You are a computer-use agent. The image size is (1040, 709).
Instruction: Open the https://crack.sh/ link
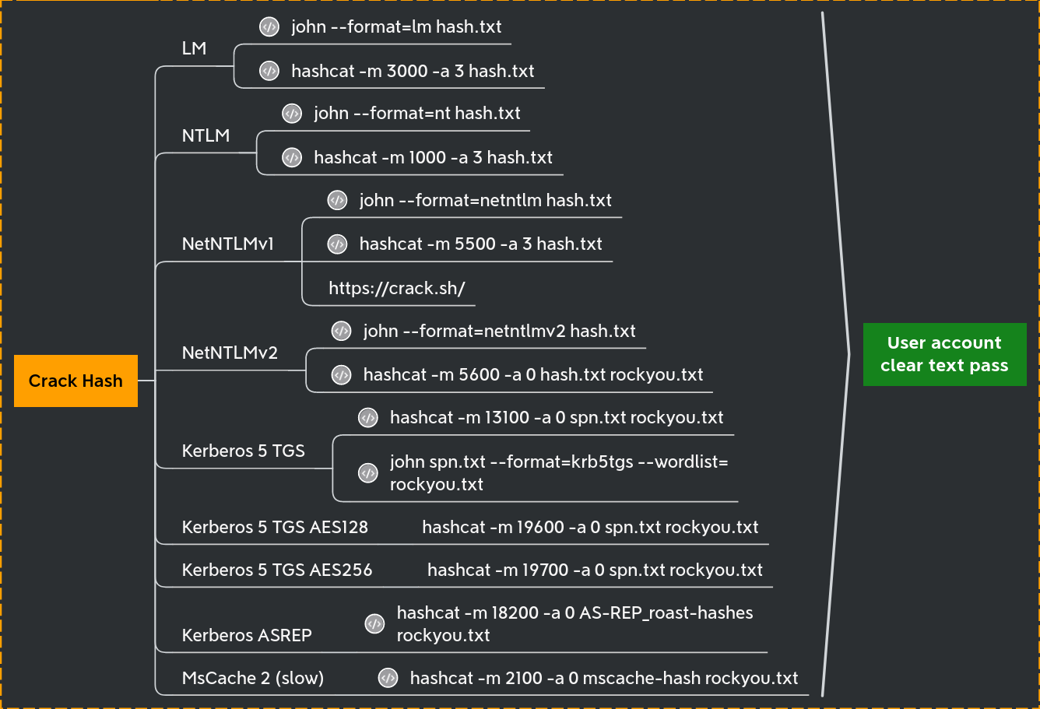pyautogui.click(x=396, y=288)
